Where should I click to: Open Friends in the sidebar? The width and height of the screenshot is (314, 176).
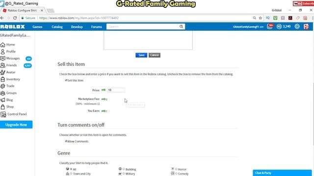[x=9, y=65]
